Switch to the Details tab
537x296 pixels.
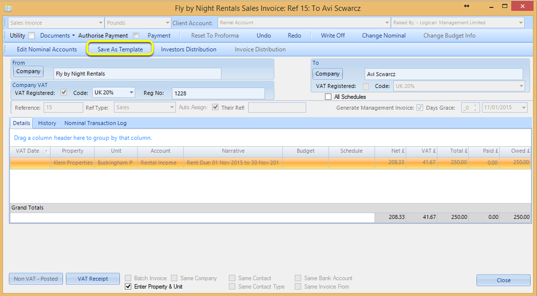[21, 123]
